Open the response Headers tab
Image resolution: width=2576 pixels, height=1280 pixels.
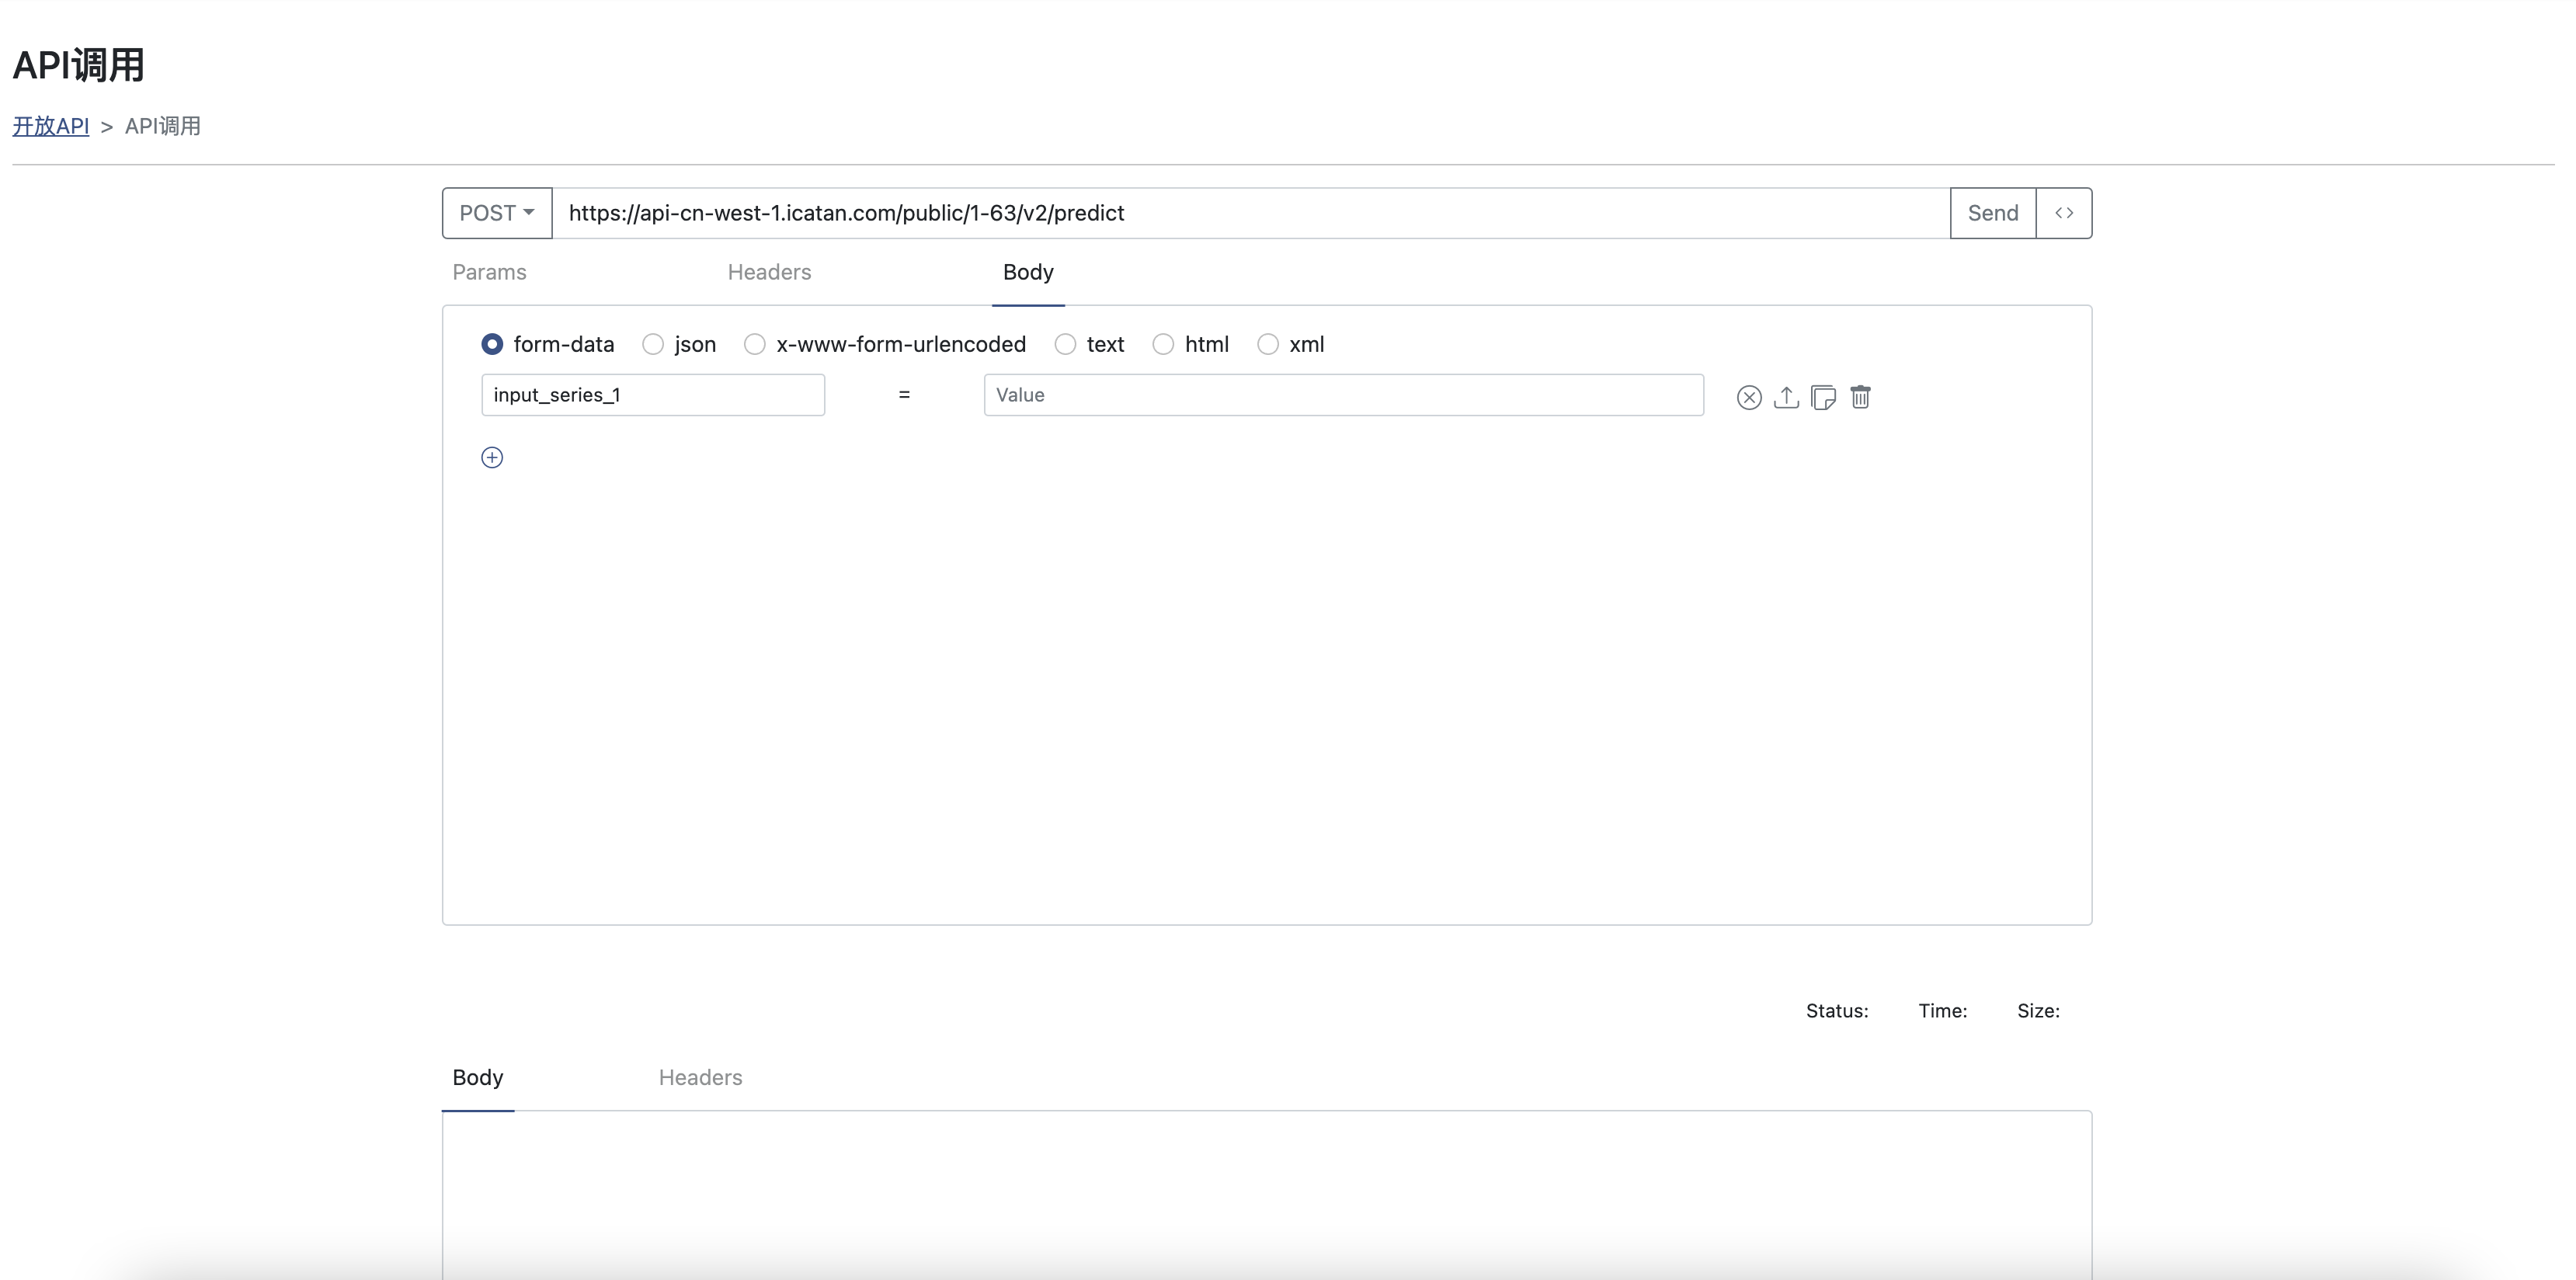coord(700,1077)
